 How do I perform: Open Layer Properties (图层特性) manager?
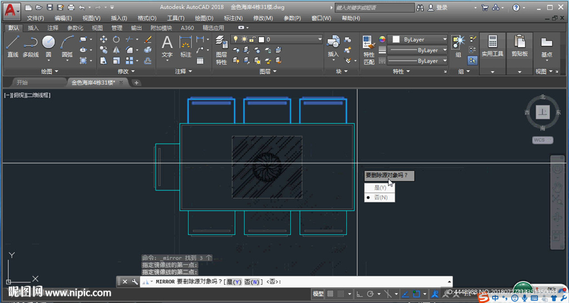pyautogui.click(x=221, y=50)
